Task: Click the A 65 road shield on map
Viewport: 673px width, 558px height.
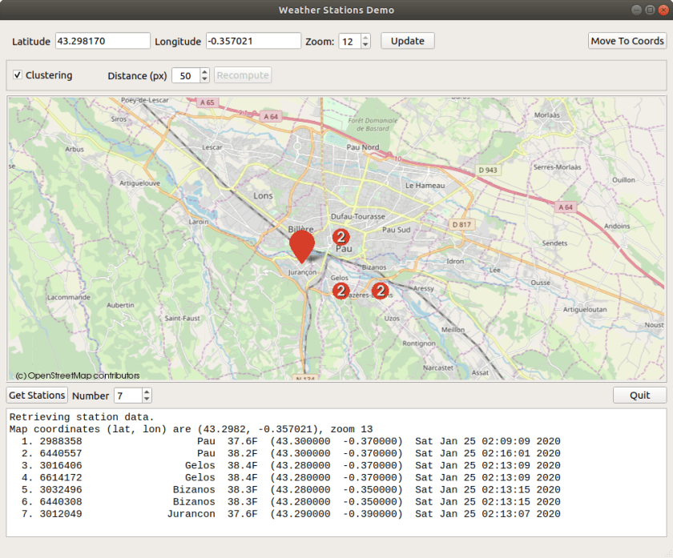Action: click(208, 102)
